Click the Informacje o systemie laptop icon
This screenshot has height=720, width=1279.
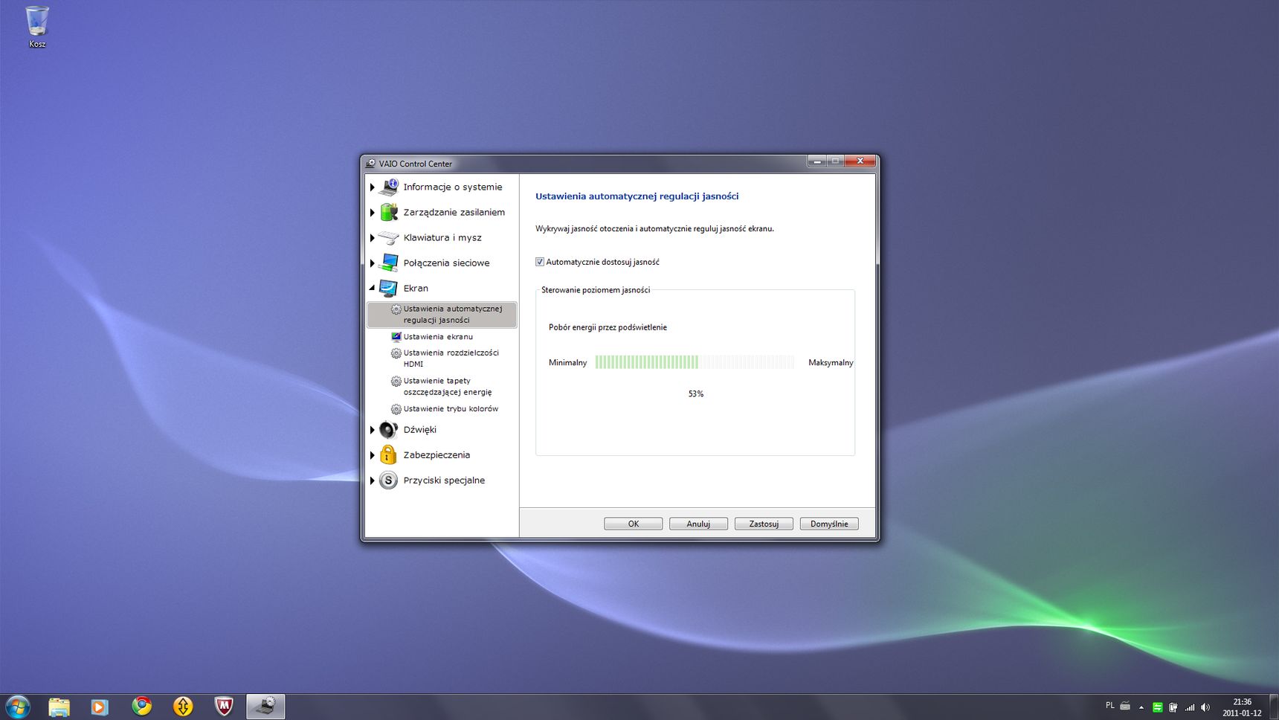(388, 187)
